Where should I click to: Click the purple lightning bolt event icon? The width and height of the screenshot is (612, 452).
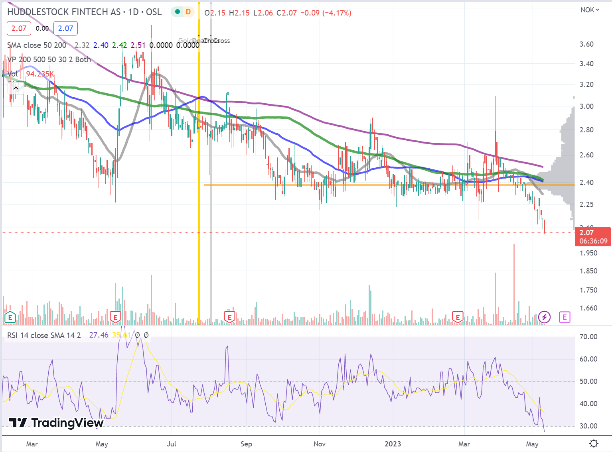[544, 317]
